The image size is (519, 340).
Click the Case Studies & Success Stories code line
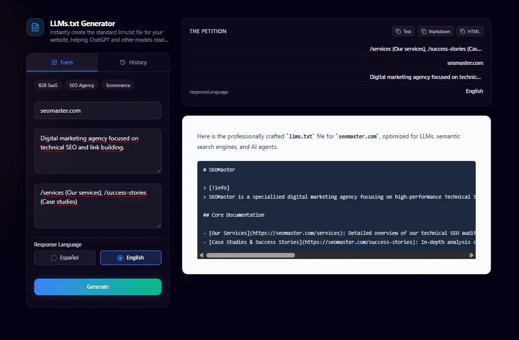pos(339,242)
